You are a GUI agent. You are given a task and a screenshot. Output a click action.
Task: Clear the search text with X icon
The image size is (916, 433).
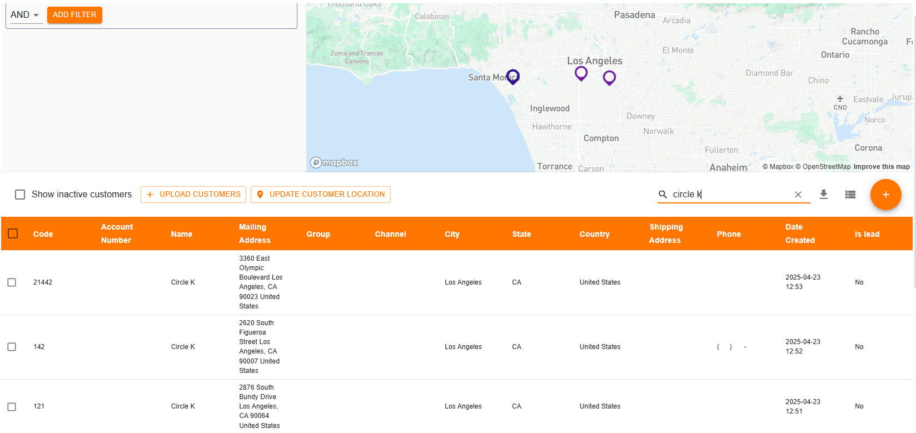point(798,195)
